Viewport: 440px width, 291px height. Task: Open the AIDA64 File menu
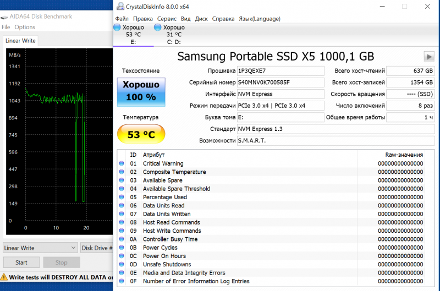click(6, 27)
